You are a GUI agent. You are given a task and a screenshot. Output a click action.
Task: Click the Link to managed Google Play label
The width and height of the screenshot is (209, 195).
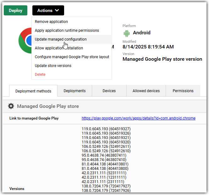point(34,118)
